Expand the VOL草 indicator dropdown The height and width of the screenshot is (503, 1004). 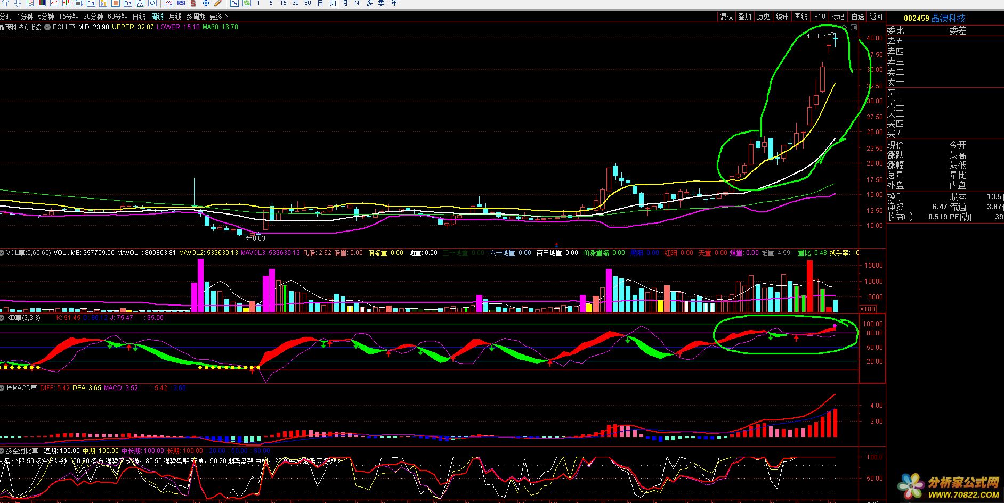click(x=3, y=253)
